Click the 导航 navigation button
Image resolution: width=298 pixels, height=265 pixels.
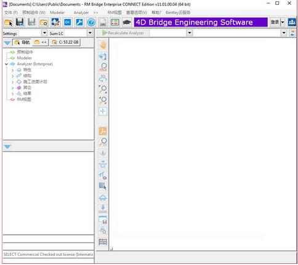(x=22, y=42)
